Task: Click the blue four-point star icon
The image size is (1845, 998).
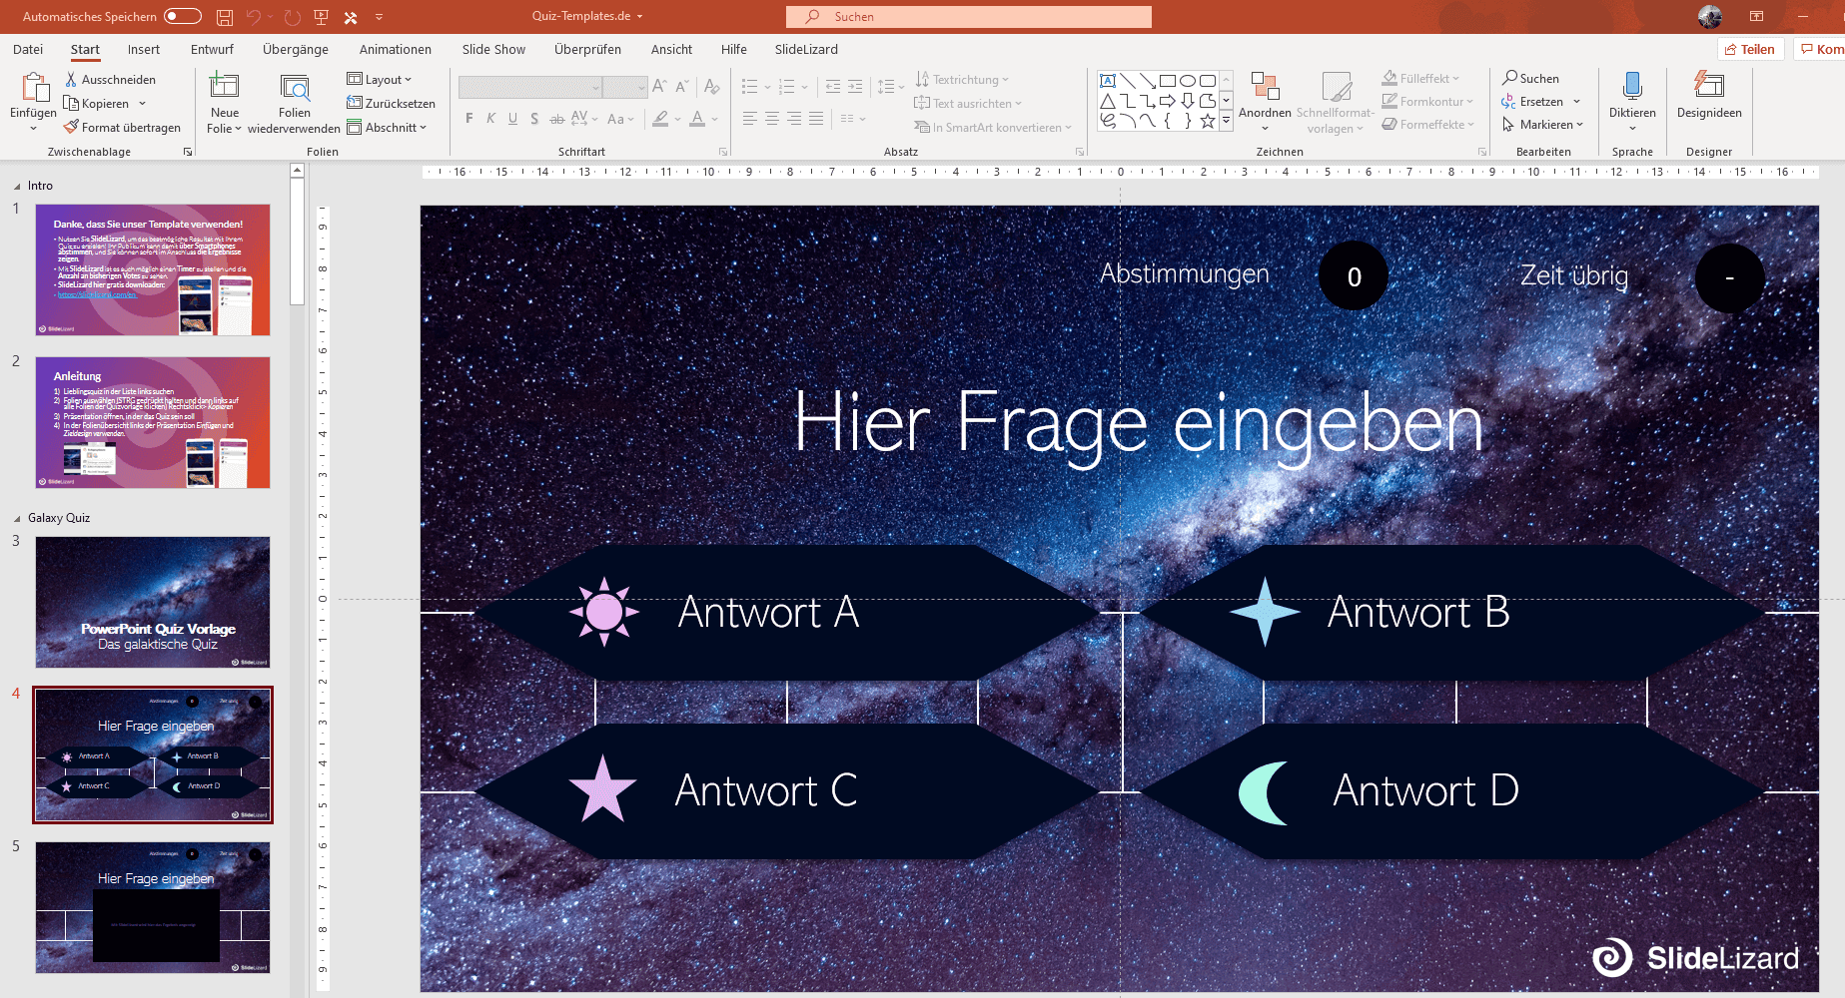Action: pos(1265,611)
